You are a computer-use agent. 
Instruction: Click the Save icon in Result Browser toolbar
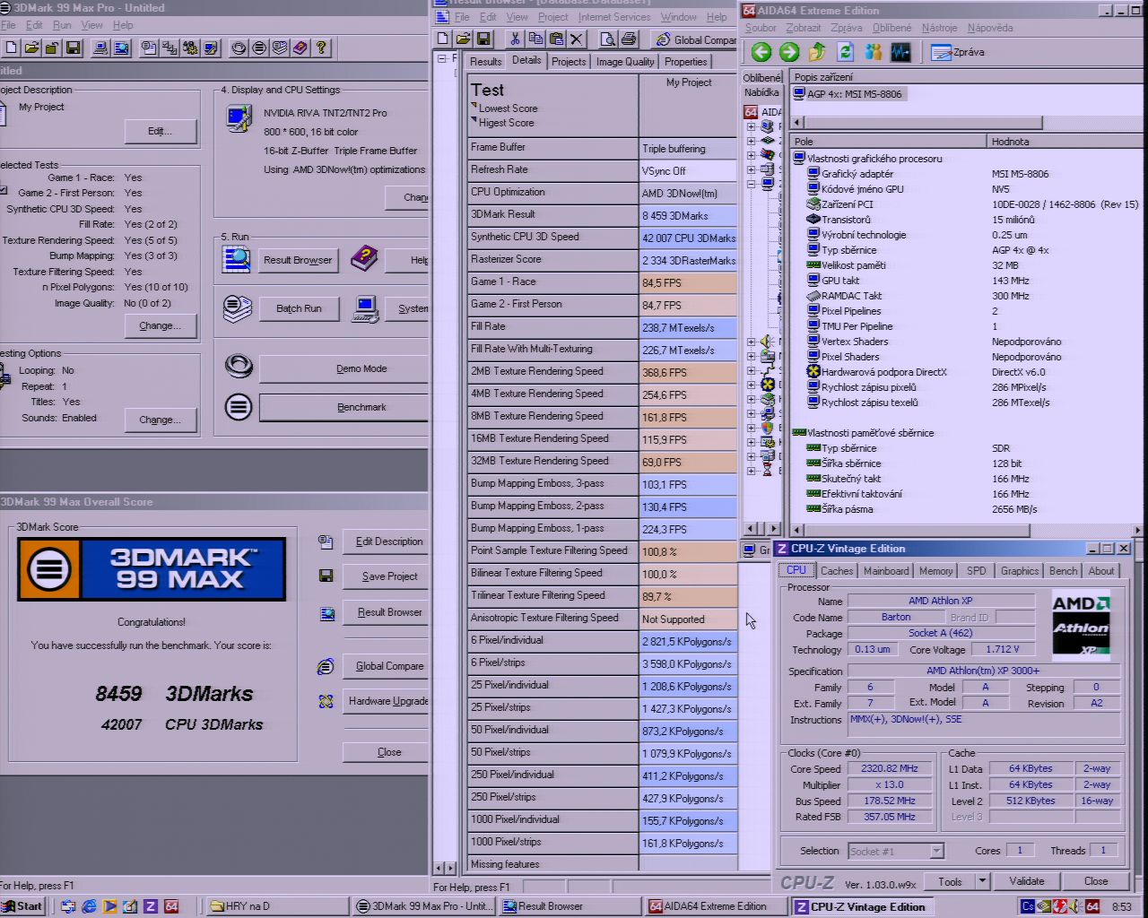483,39
